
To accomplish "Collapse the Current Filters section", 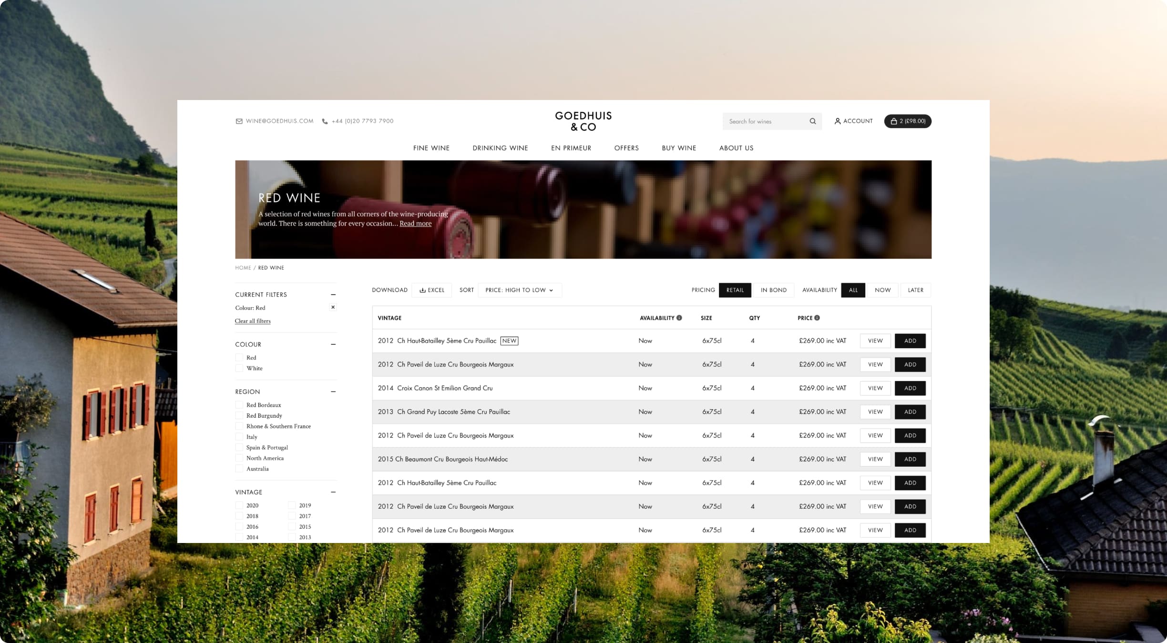I will tap(333, 295).
